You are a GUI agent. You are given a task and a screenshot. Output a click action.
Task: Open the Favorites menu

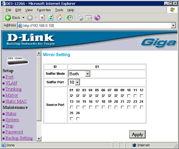pos(44,10)
